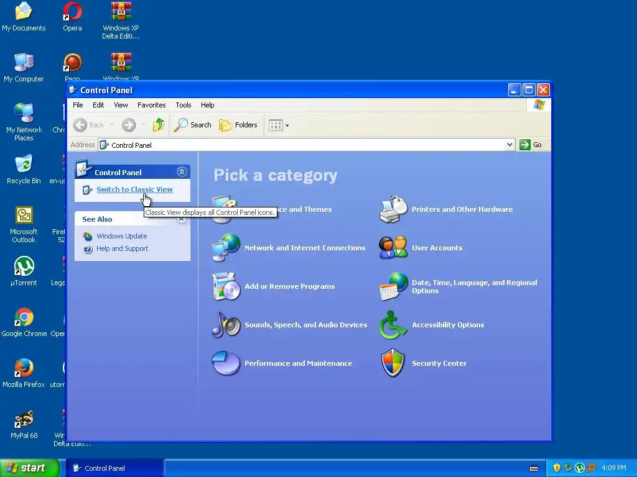Open the Help and Support link
The width and height of the screenshot is (637, 477).
click(x=123, y=248)
